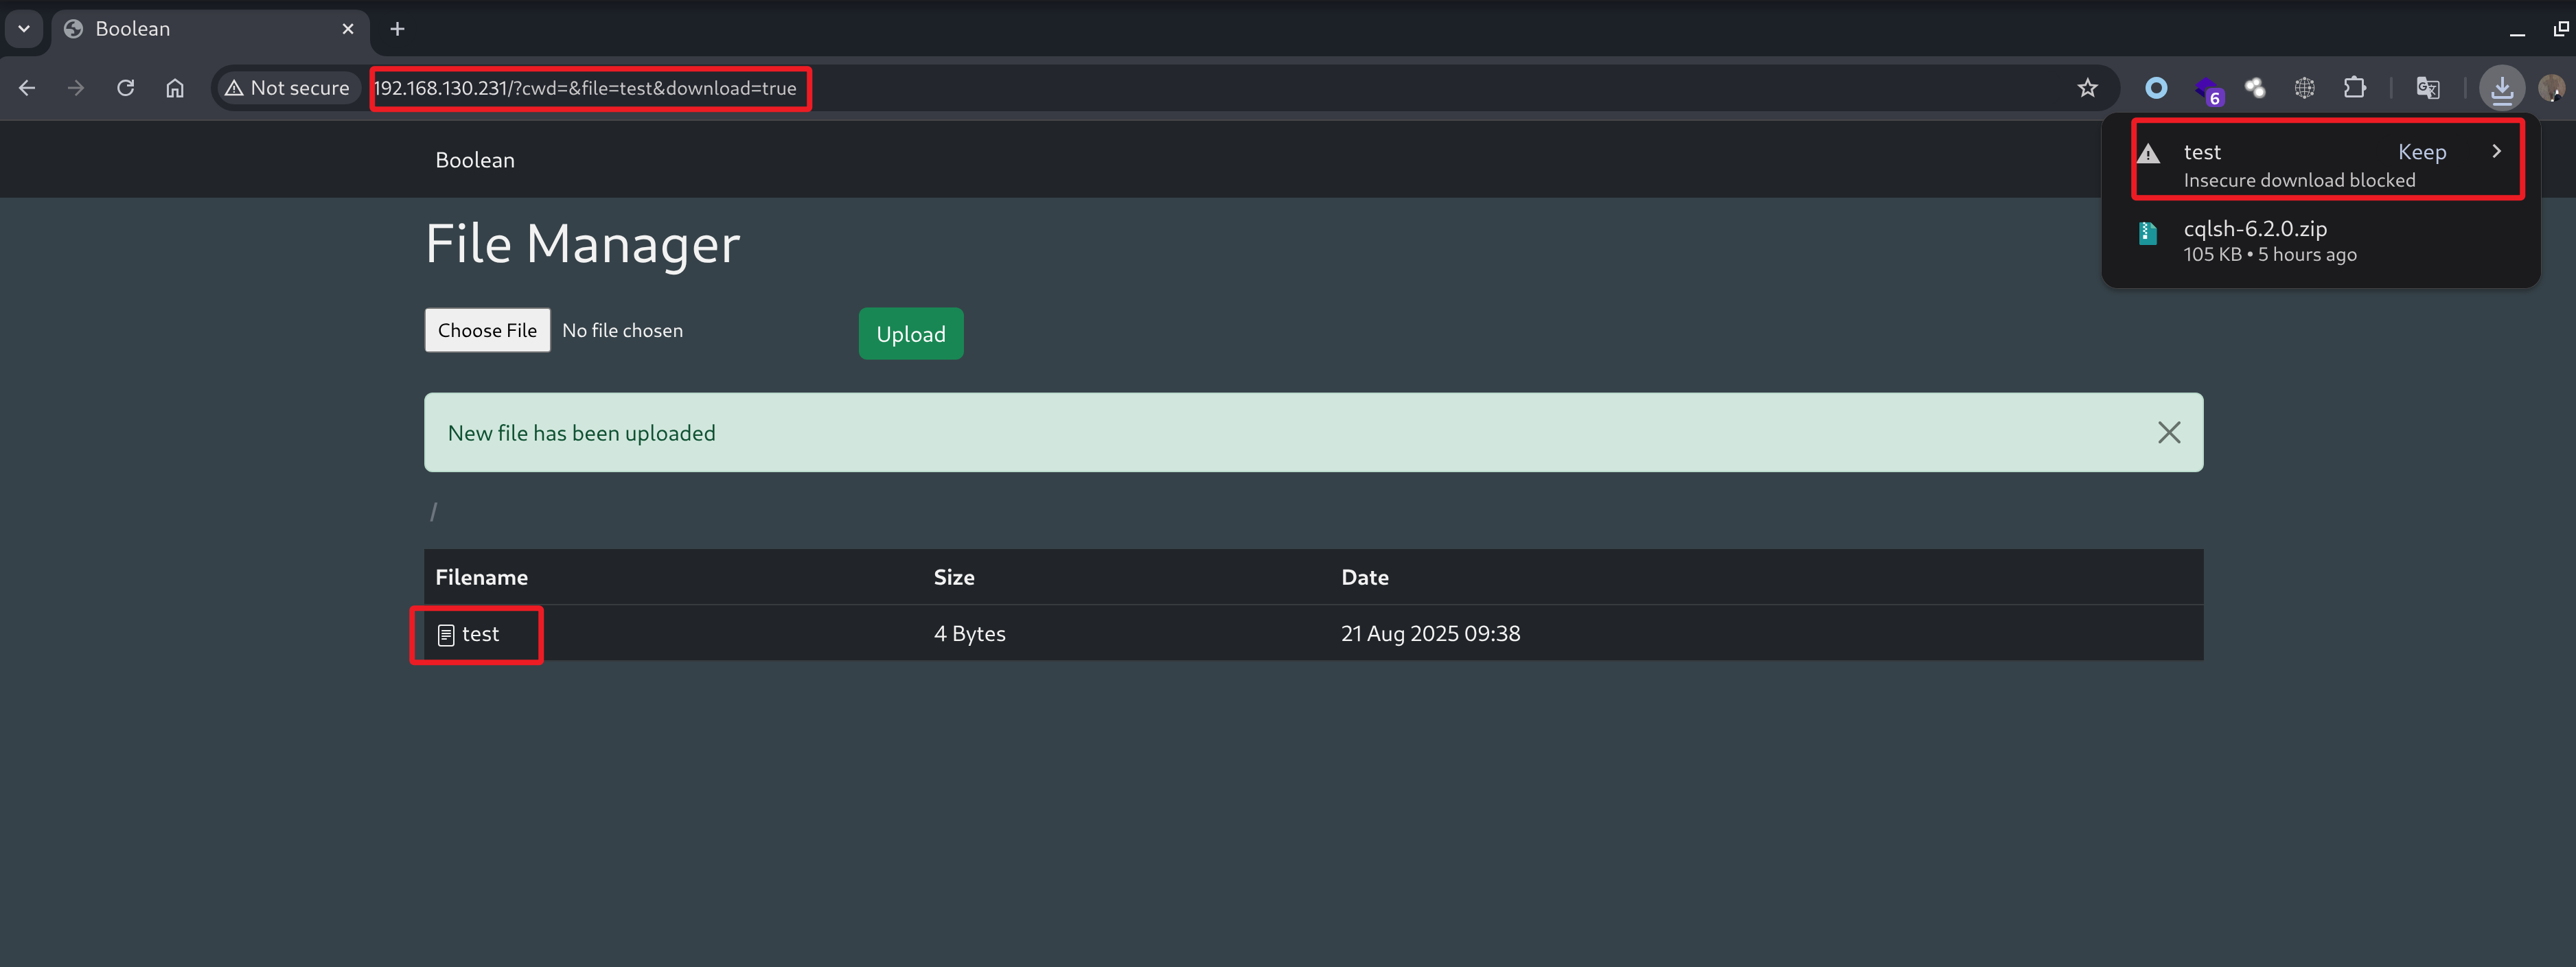Click the Not secure site info chip
This screenshot has height=967, width=2576.
[288, 88]
